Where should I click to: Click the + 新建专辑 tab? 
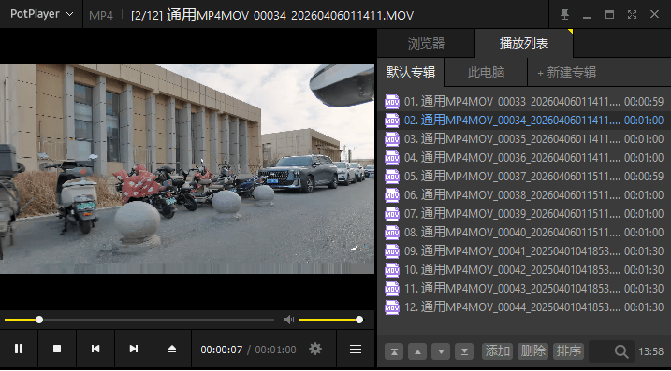pos(566,72)
